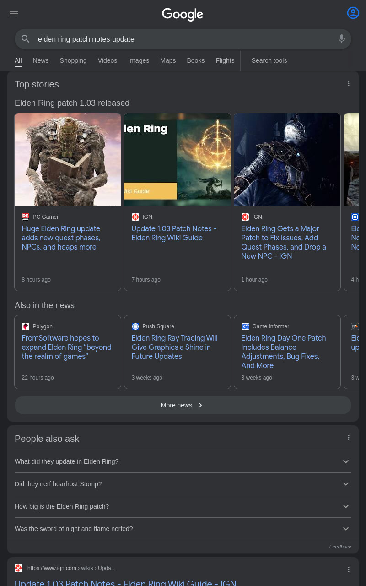Open the Elden Ring Wiki Guide thumbnail
This screenshot has height=586, width=366.
tap(178, 160)
